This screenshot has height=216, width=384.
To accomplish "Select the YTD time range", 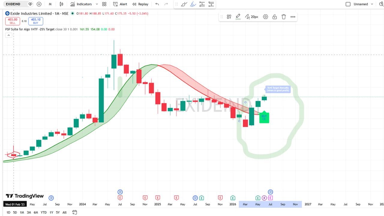I will [43, 212].
